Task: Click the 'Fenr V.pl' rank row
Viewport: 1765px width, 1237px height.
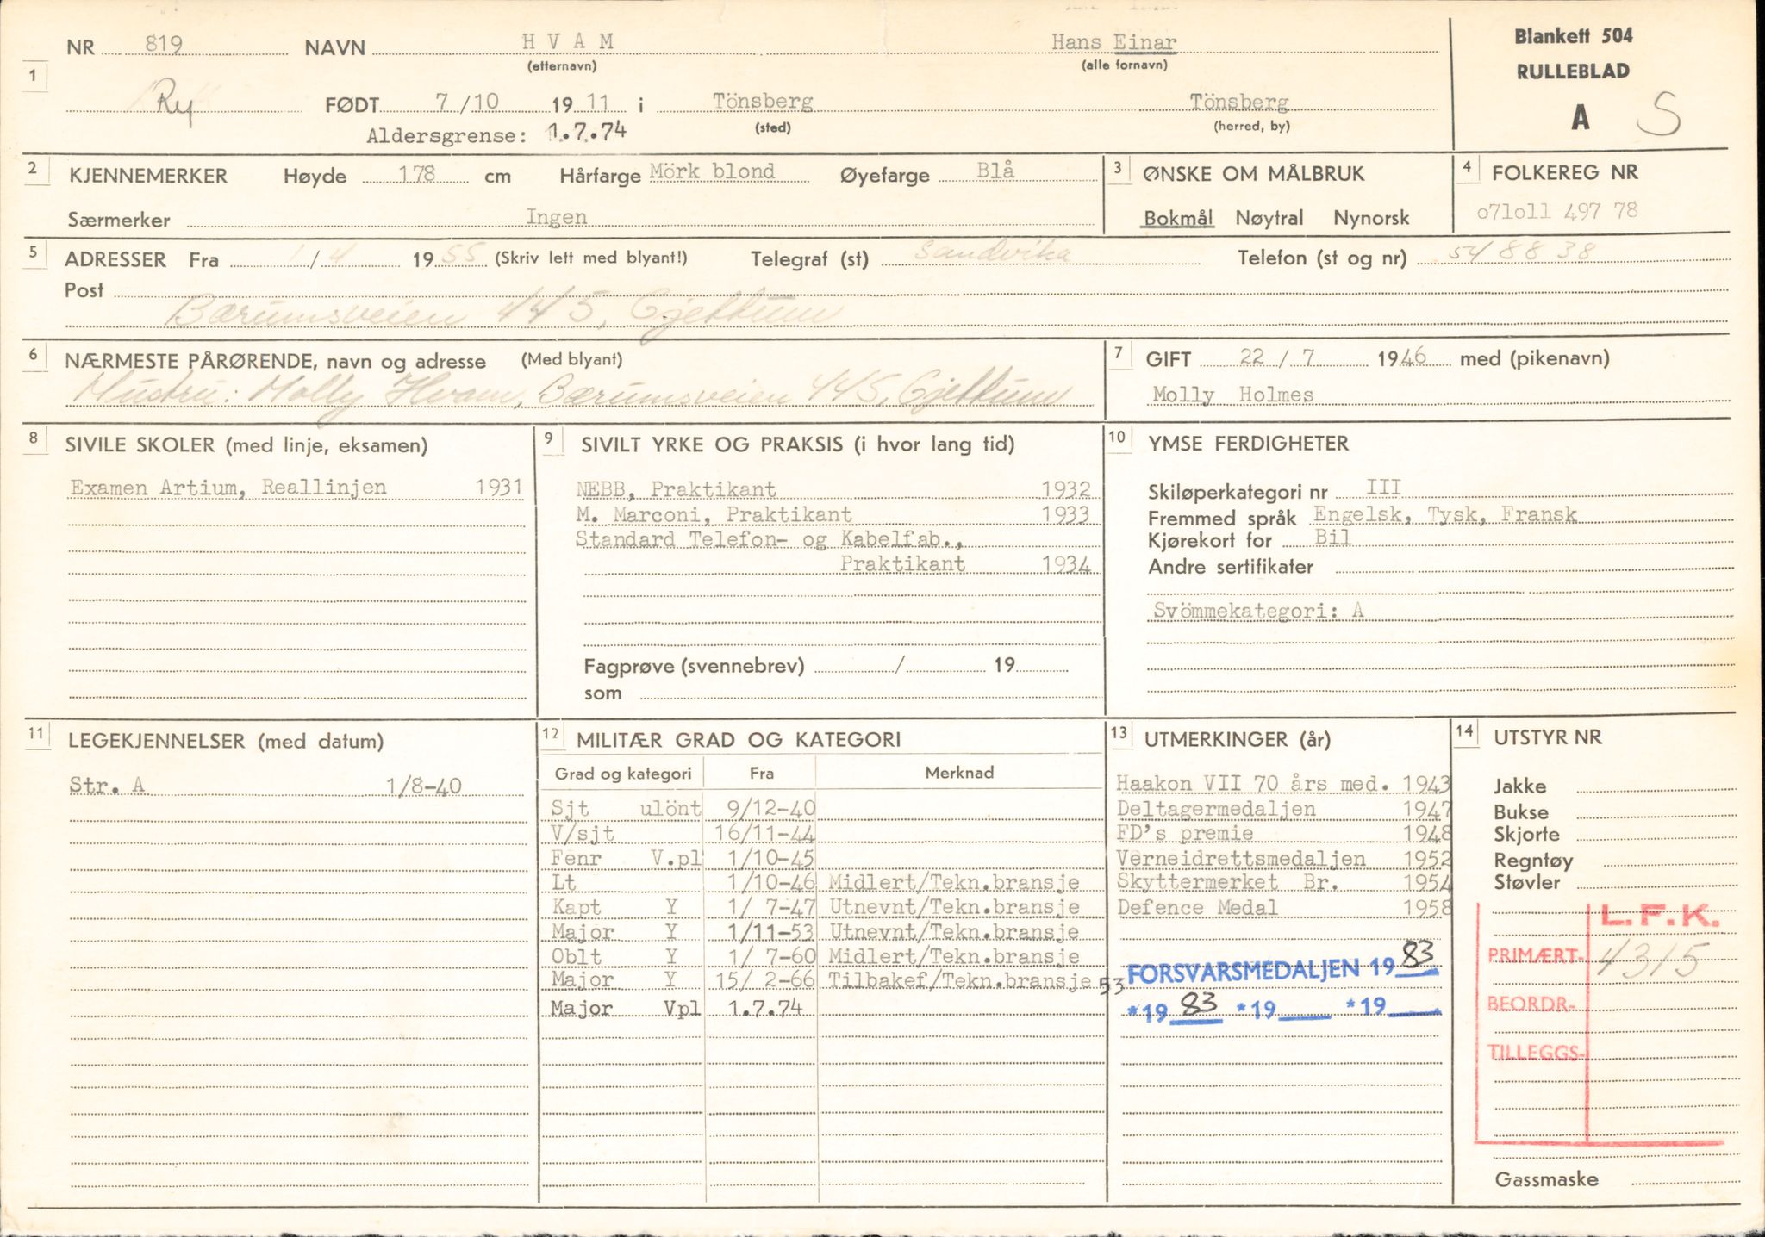Action: coord(627,858)
